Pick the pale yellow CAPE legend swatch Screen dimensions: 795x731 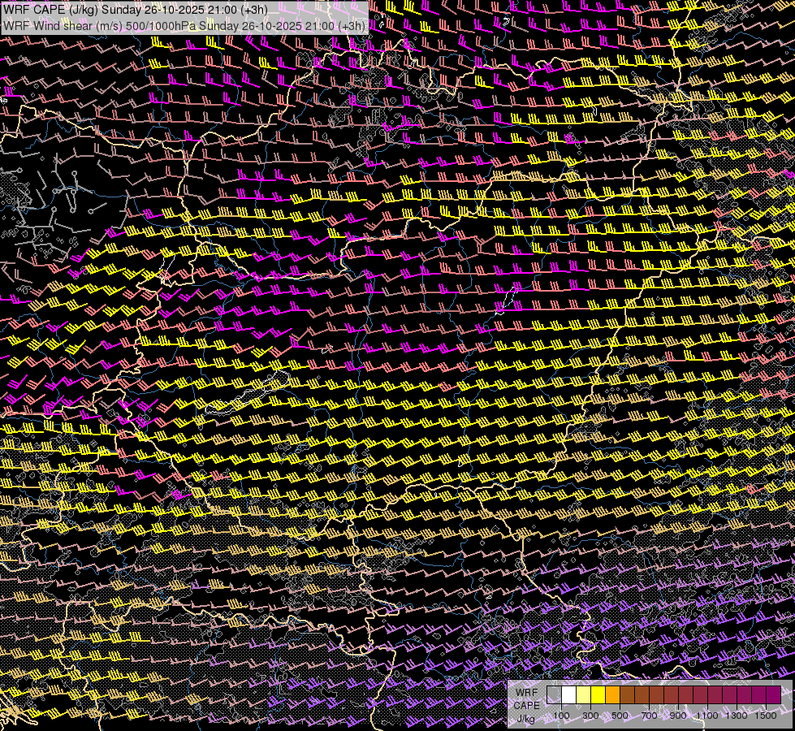(x=584, y=694)
